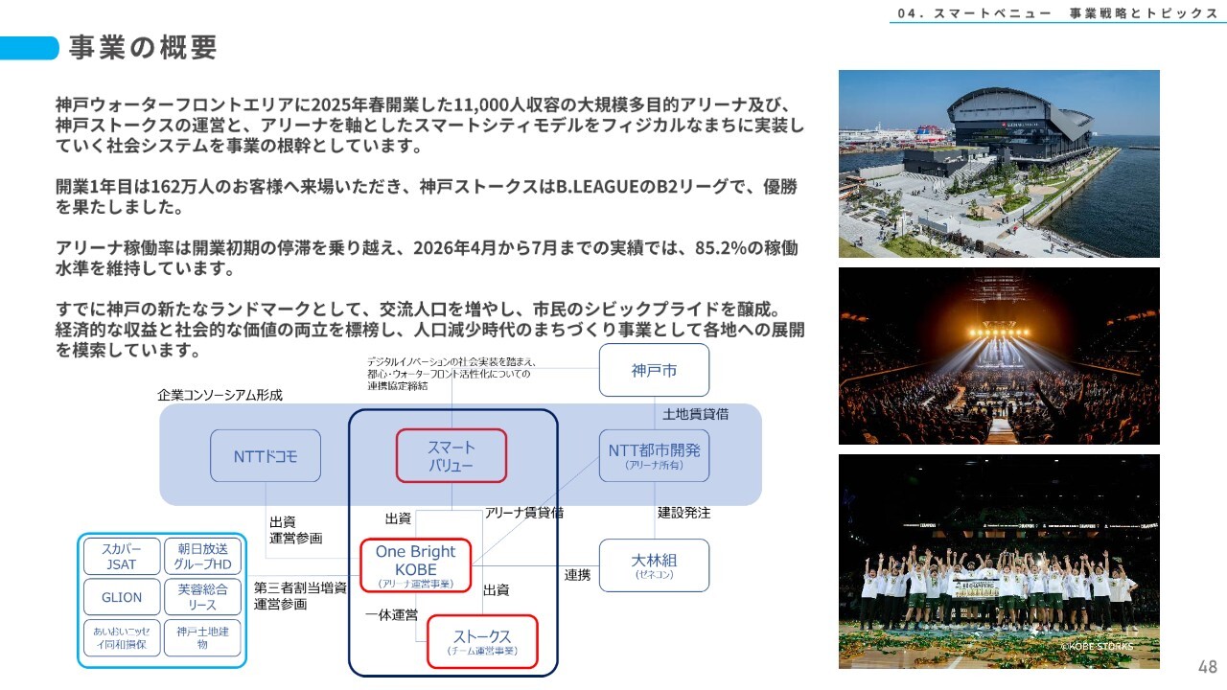Click the 企業コンソーシアム形成 label

coord(220,395)
